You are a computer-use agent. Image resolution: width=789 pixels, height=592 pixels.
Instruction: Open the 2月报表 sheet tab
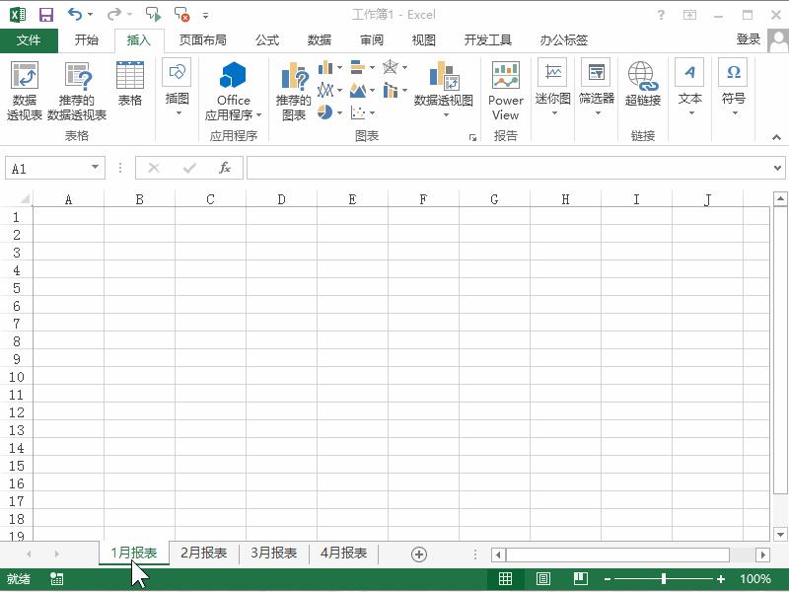click(204, 554)
